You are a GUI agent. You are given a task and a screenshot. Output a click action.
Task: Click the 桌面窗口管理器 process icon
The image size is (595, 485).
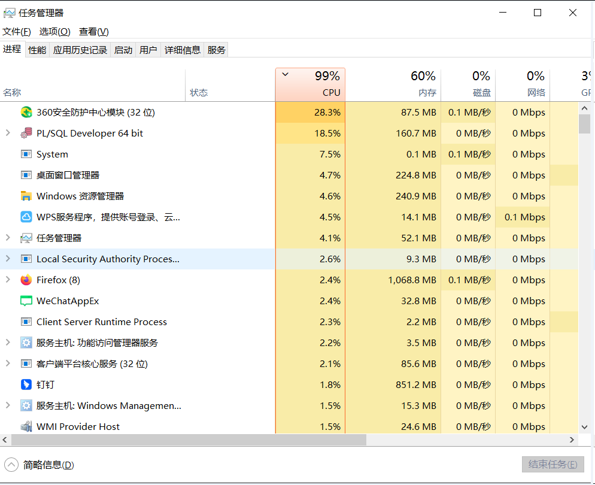[x=26, y=175]
